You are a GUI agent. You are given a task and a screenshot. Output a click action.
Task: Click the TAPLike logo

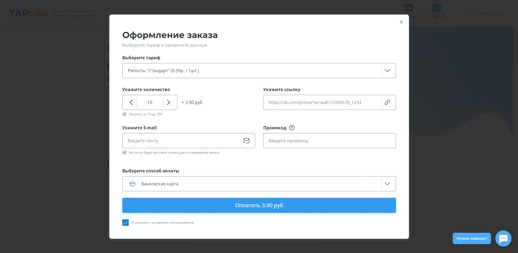tap(28, 13)
